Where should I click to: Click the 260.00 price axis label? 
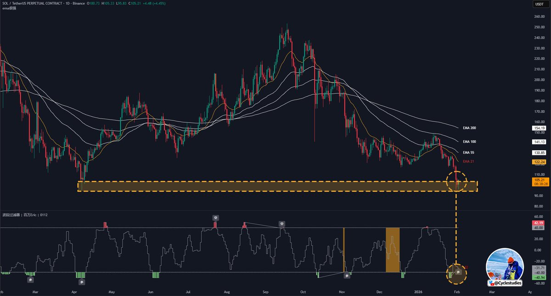click(539, 16)
